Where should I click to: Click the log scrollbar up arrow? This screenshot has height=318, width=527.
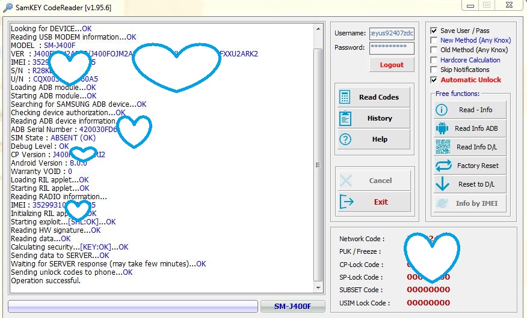tap(318, 29)
